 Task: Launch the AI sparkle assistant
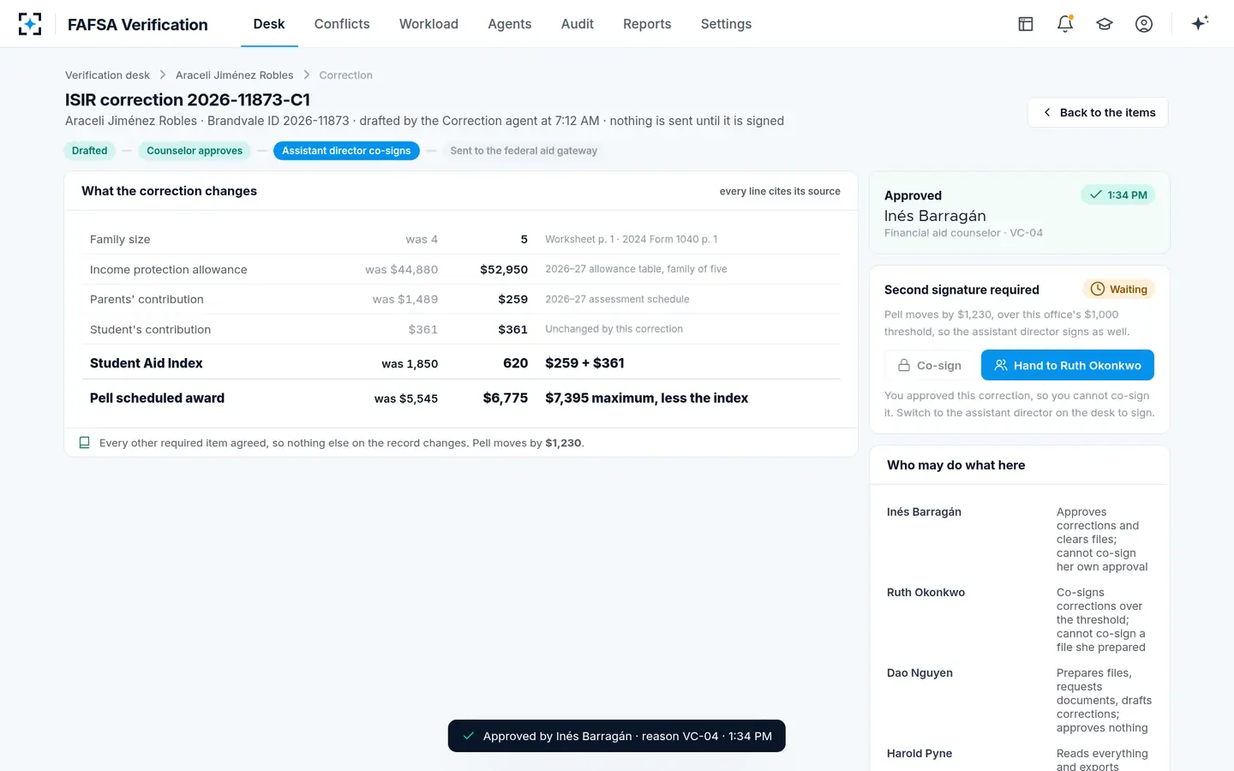(1200, 23)
